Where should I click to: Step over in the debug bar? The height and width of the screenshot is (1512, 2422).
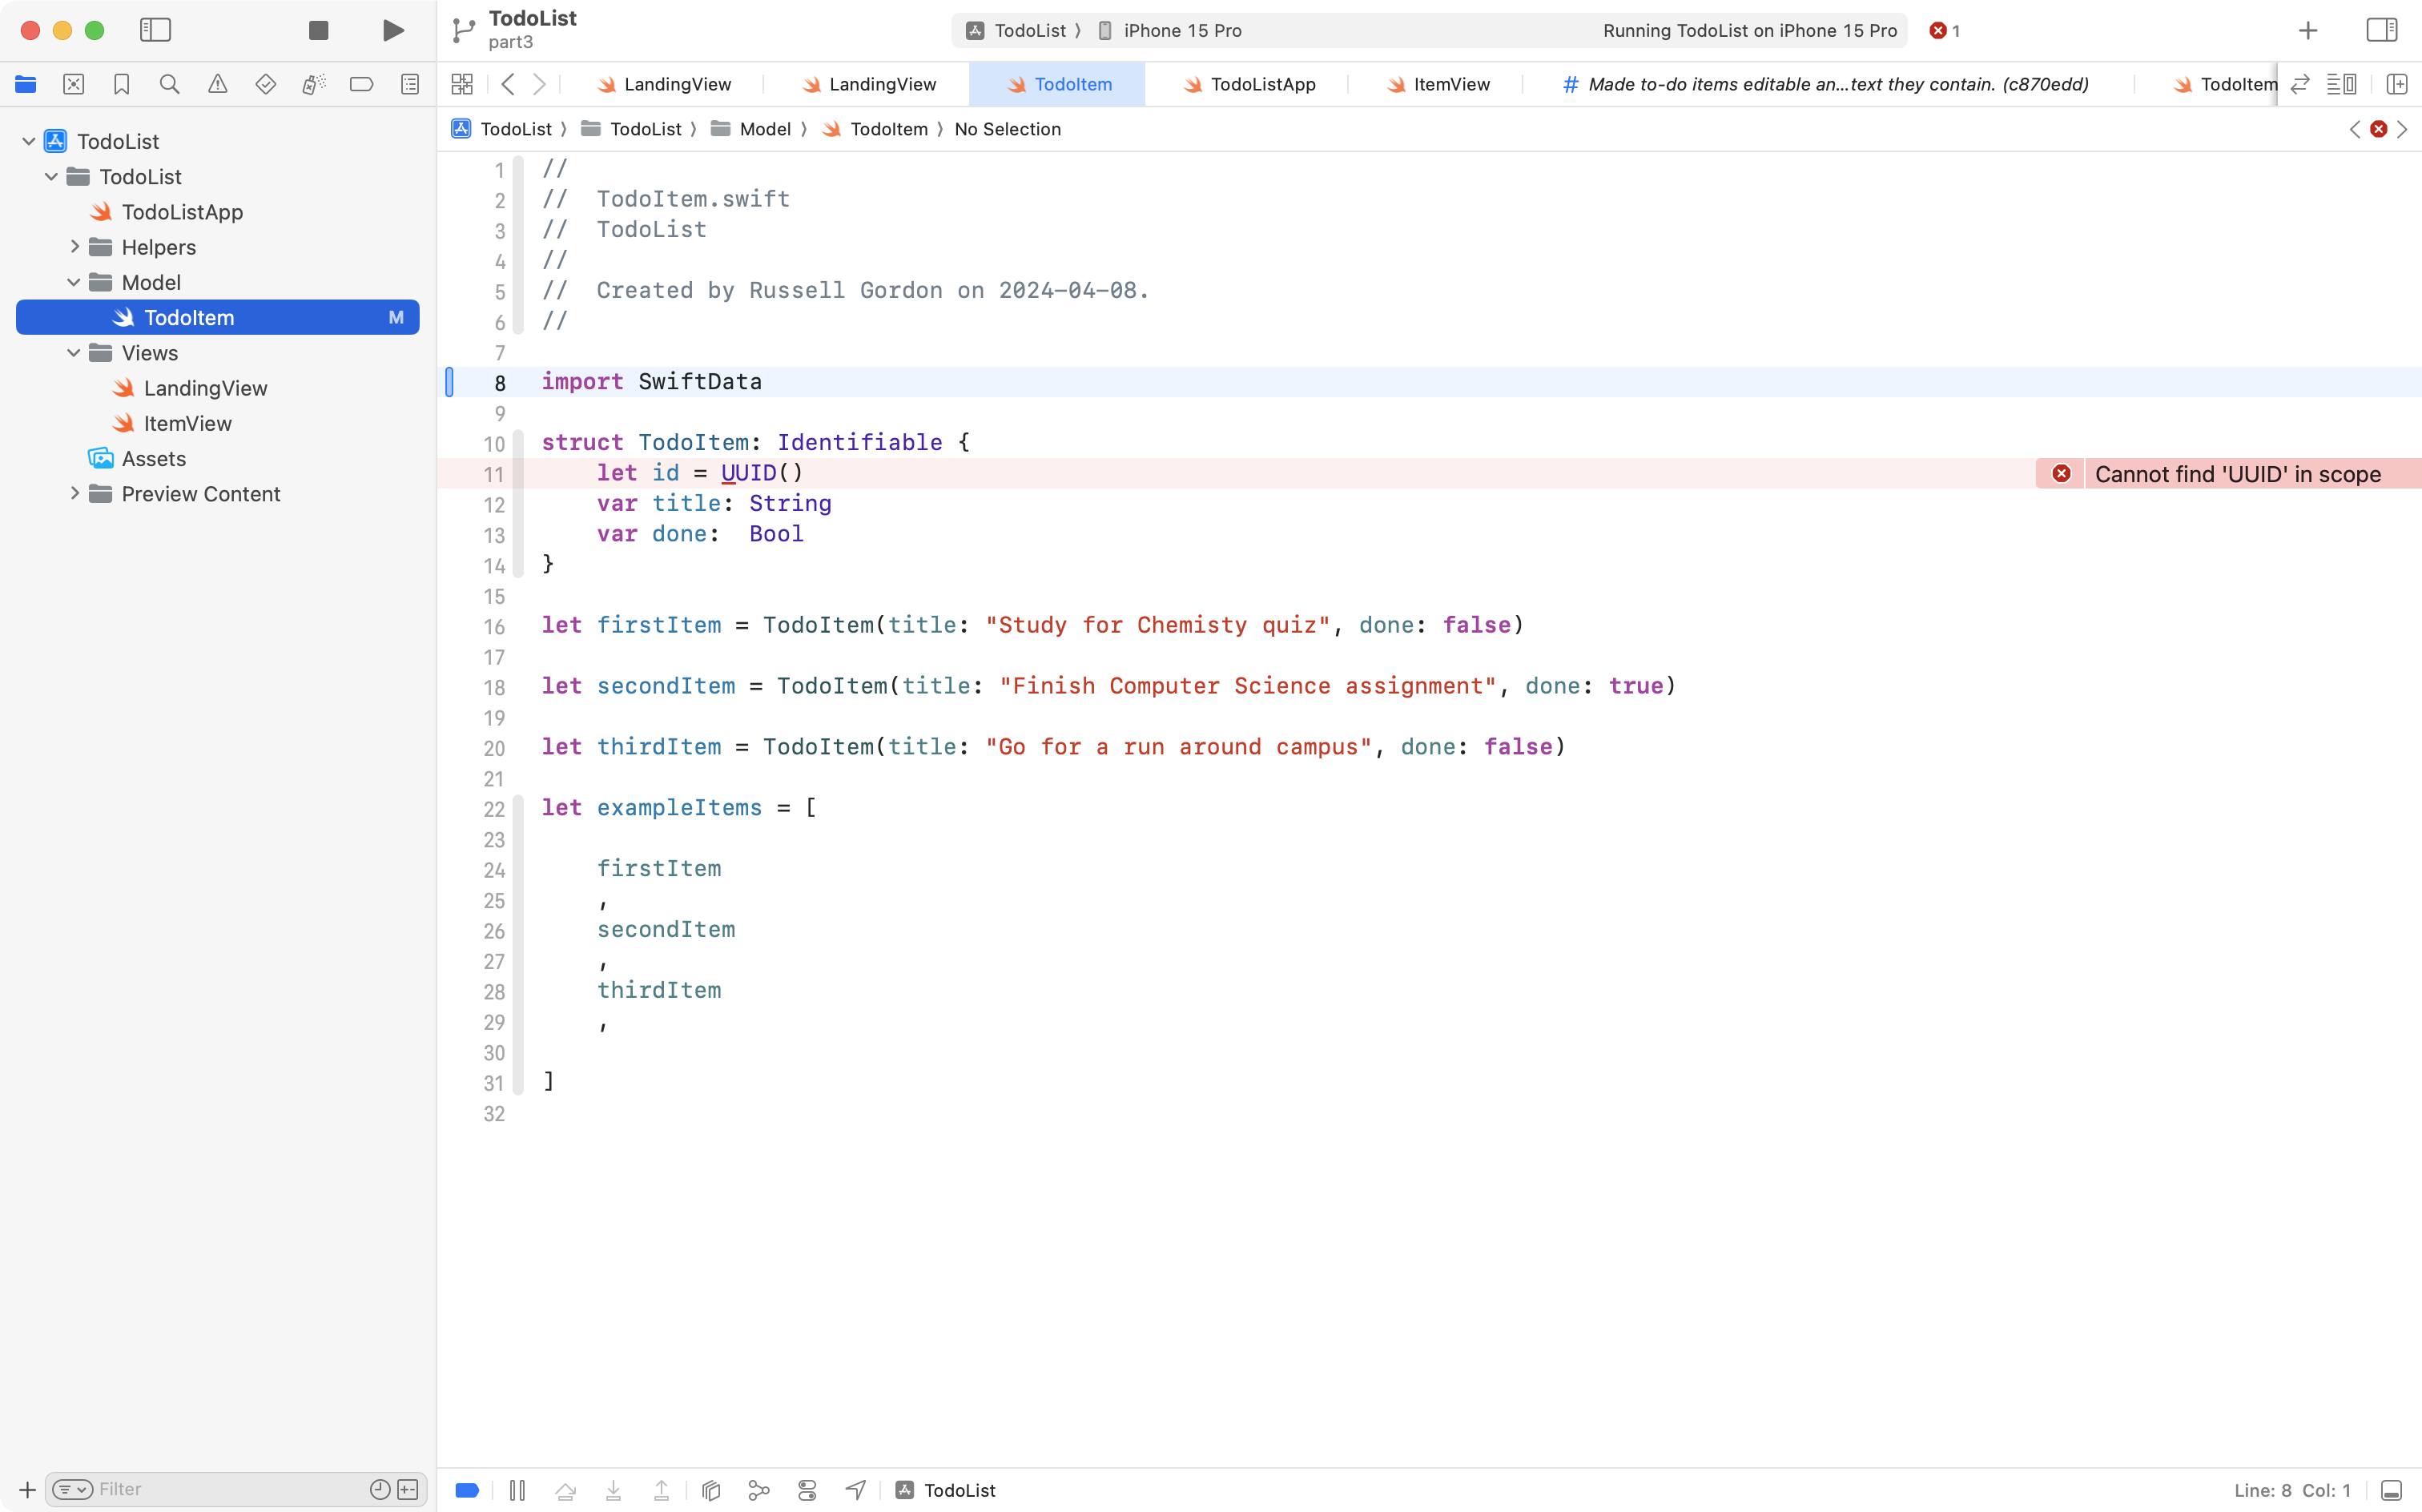click(565, 1489)
